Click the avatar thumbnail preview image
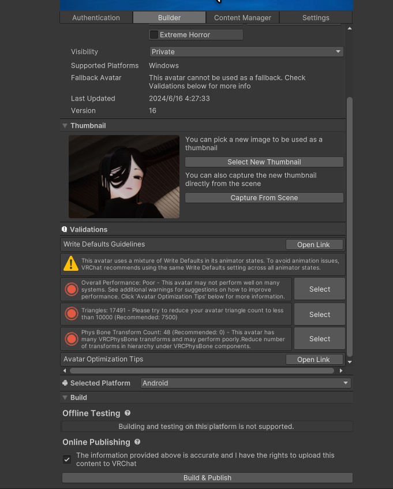The width and height of the screenshot is (393, 489). click(124, 177)
